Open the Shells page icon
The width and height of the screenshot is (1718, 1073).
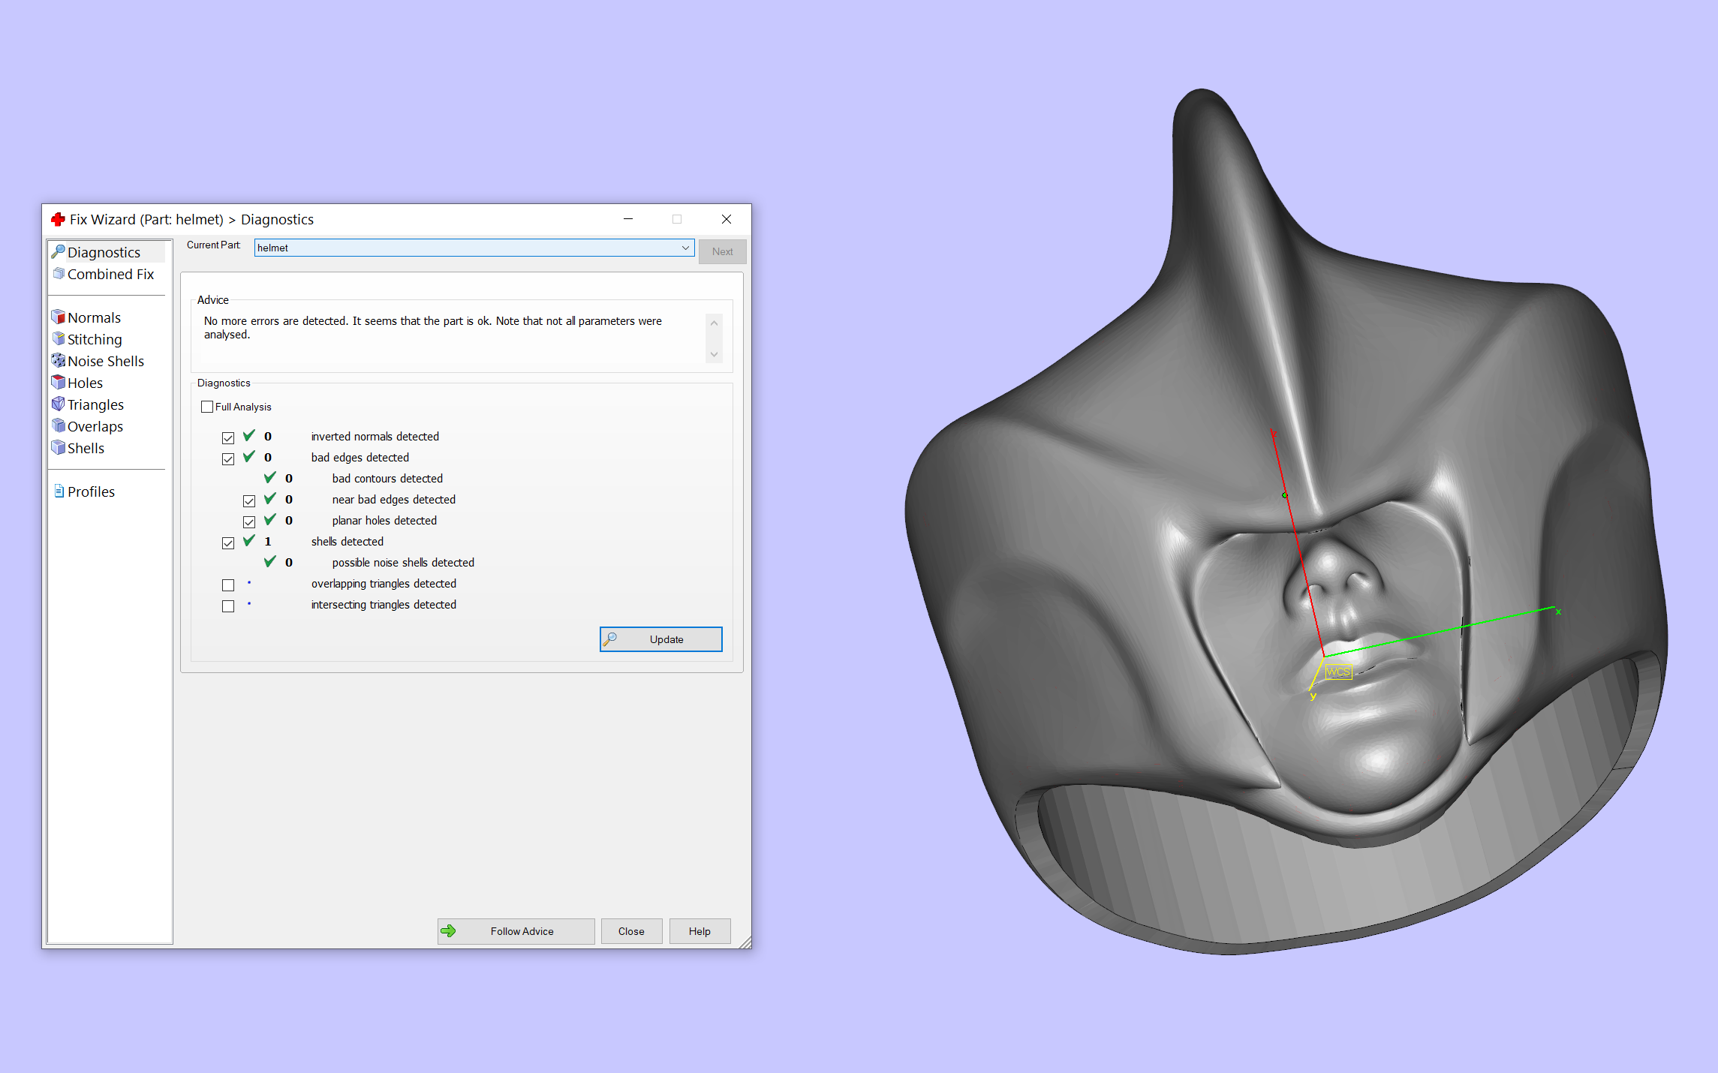pyautogui.click(x=59, y=447)
